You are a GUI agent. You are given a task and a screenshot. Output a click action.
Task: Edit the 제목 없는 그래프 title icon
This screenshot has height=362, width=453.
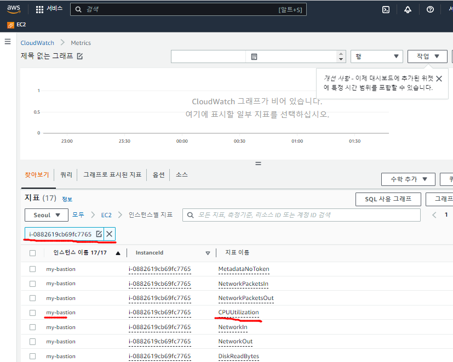[80, 56]
